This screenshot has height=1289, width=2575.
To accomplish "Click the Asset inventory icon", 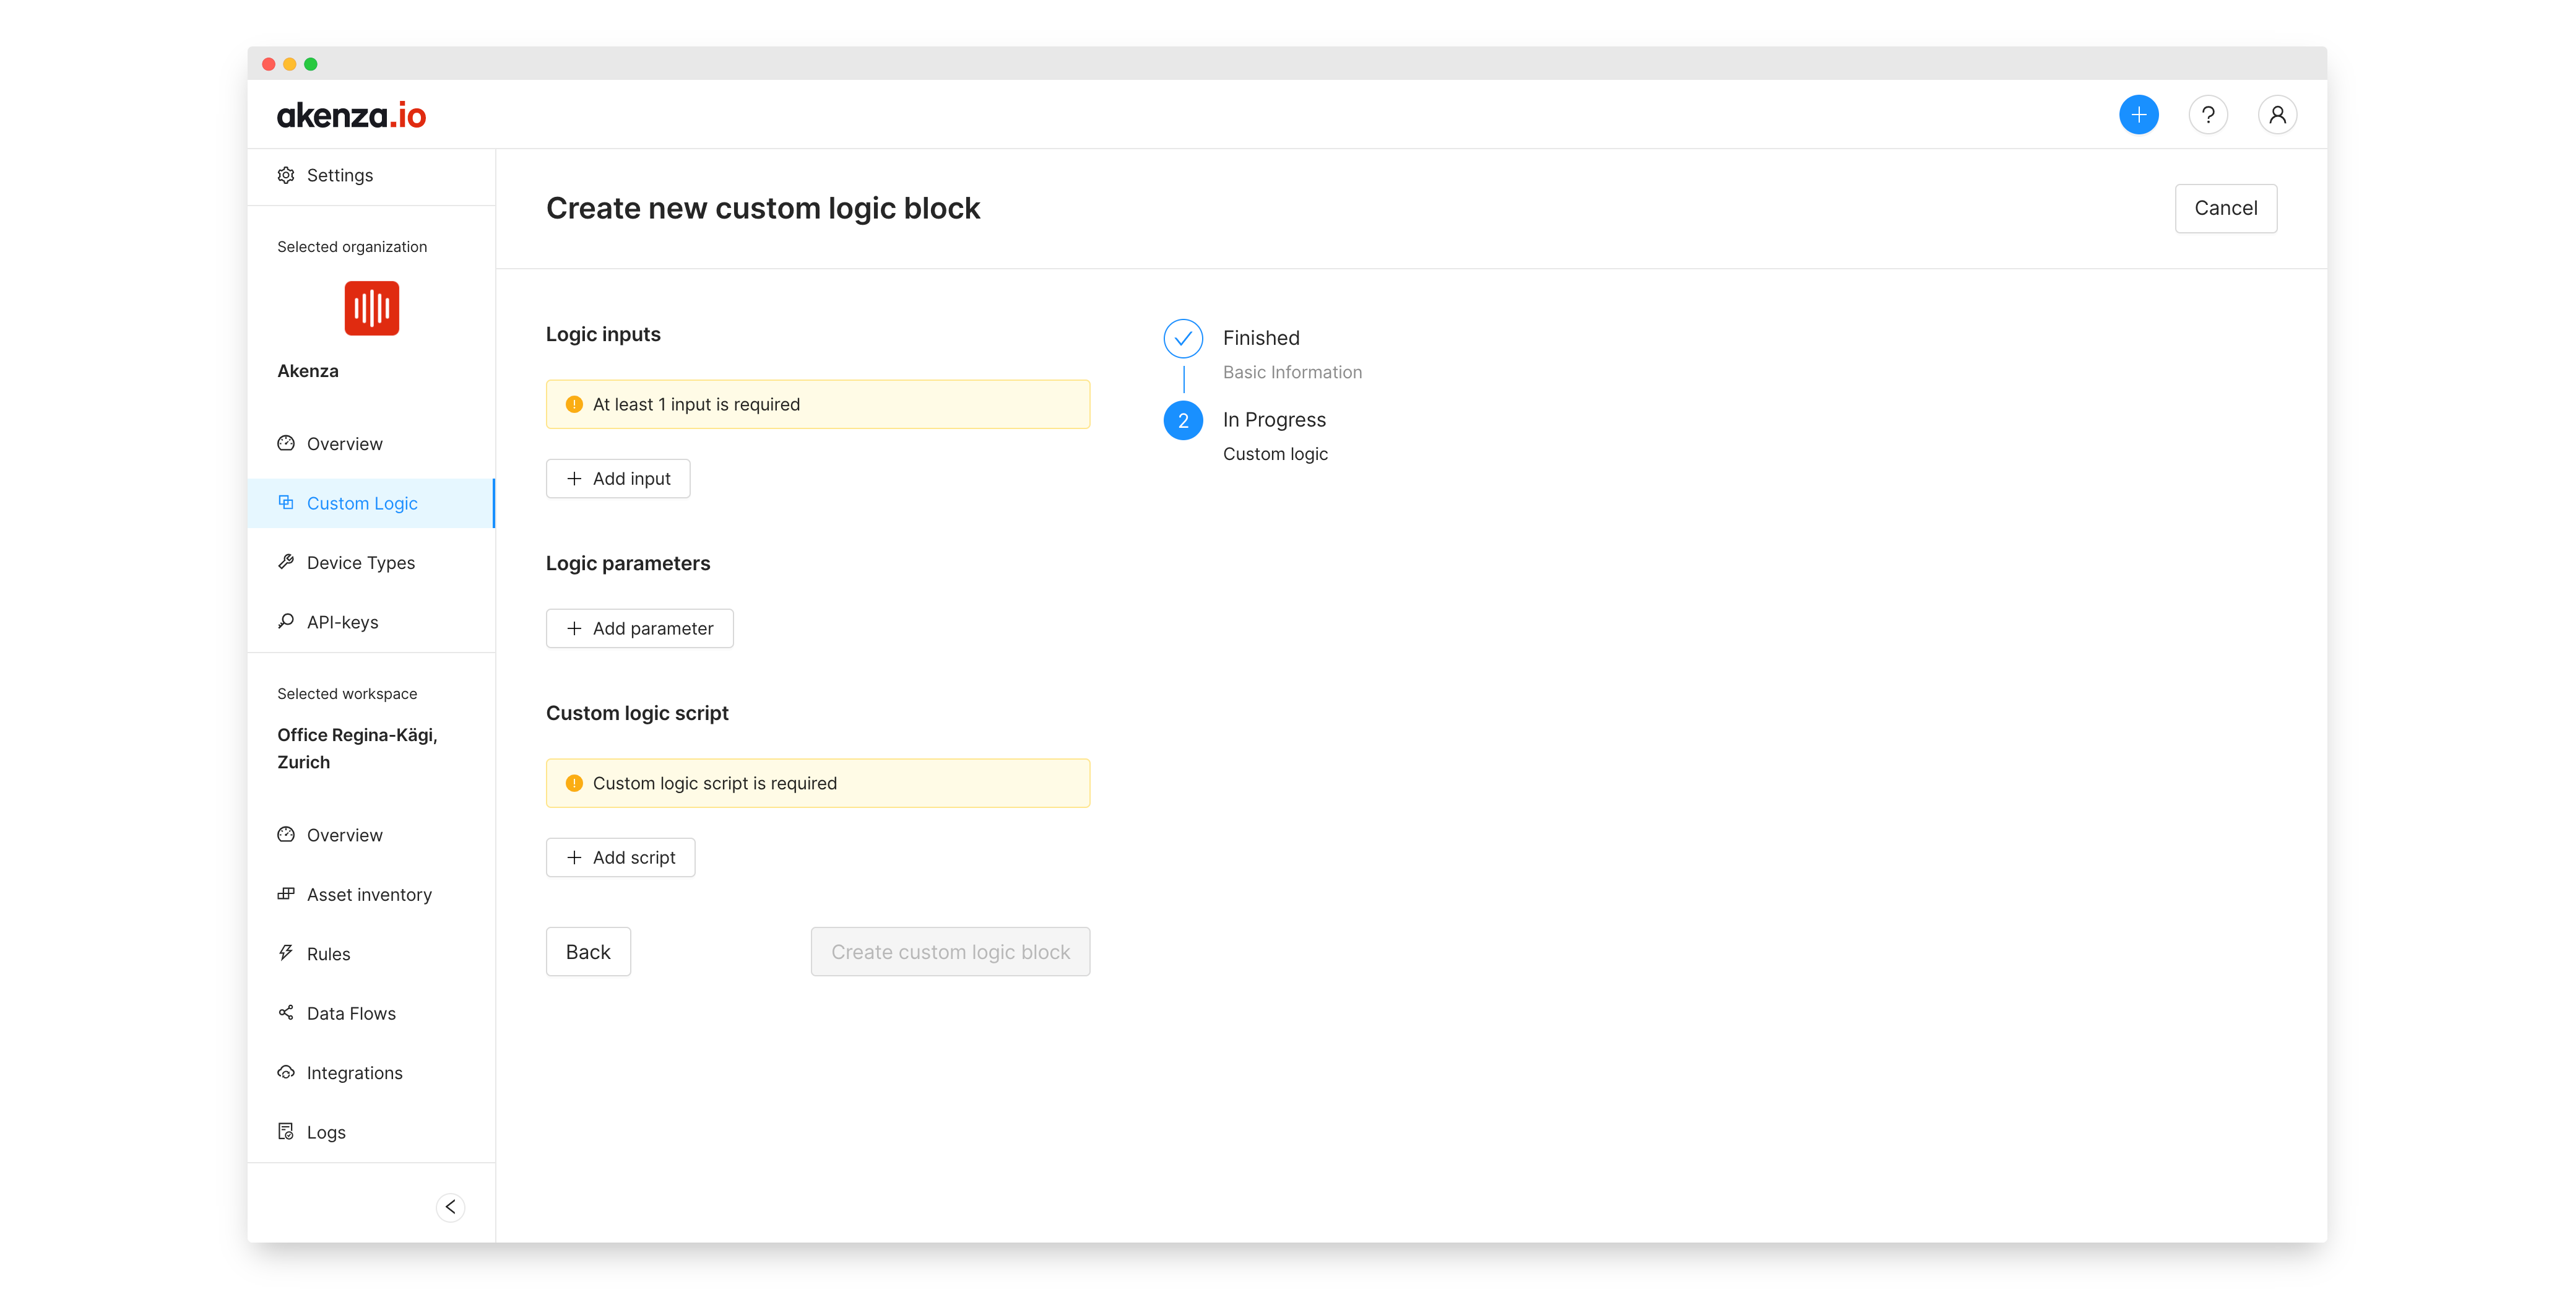I will click(x=286, y=894).
